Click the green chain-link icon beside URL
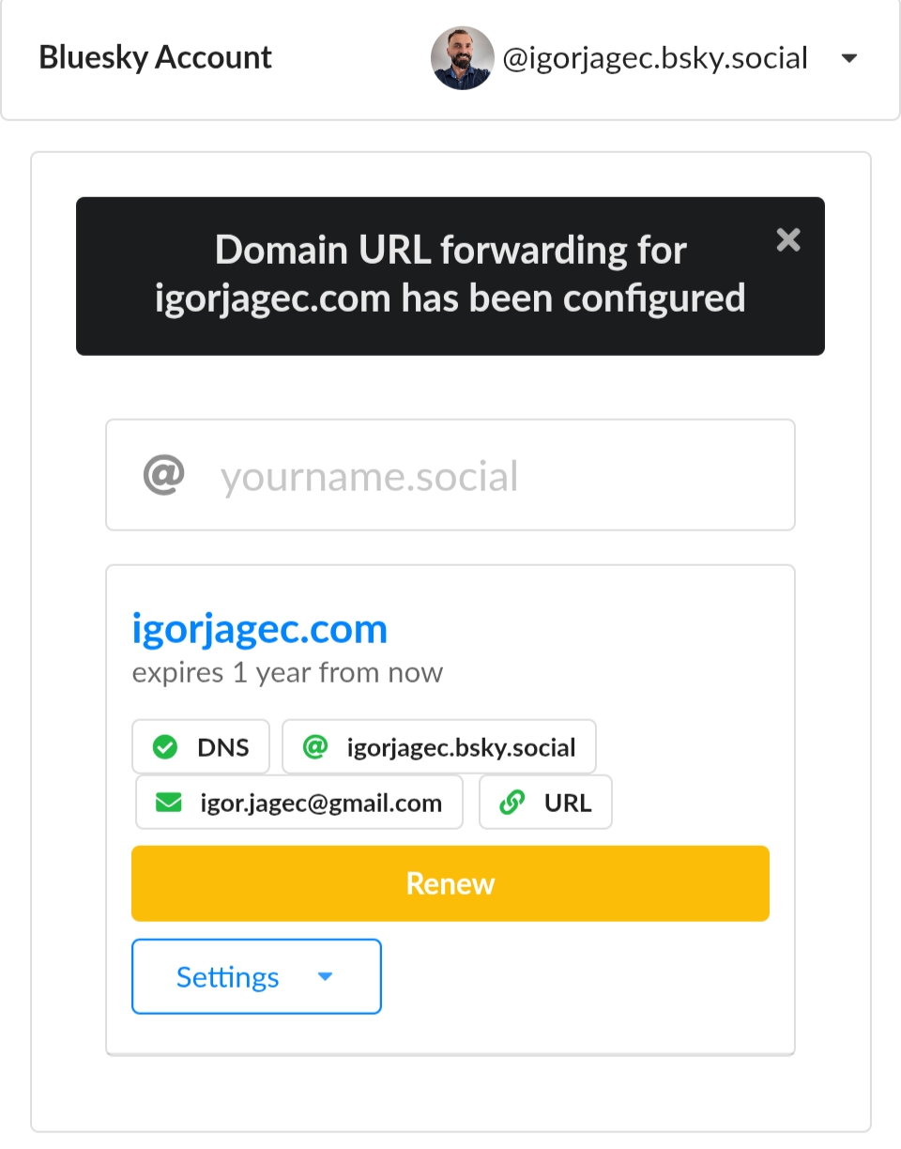901x1149 pixels. [x=512, y=803]
